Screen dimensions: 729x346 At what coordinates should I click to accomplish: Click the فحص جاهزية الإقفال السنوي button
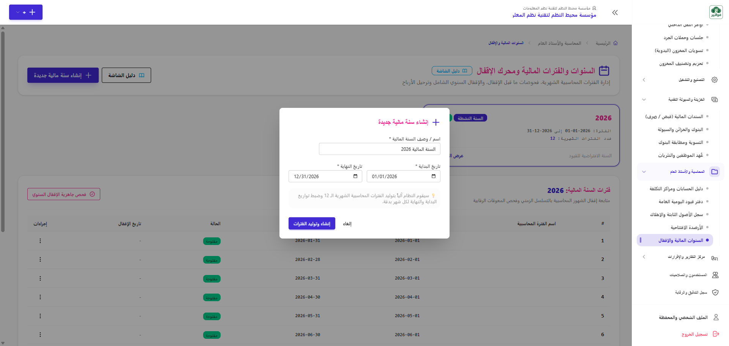tap(64, 194)
